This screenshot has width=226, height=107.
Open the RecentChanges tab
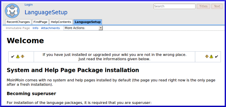18,22
